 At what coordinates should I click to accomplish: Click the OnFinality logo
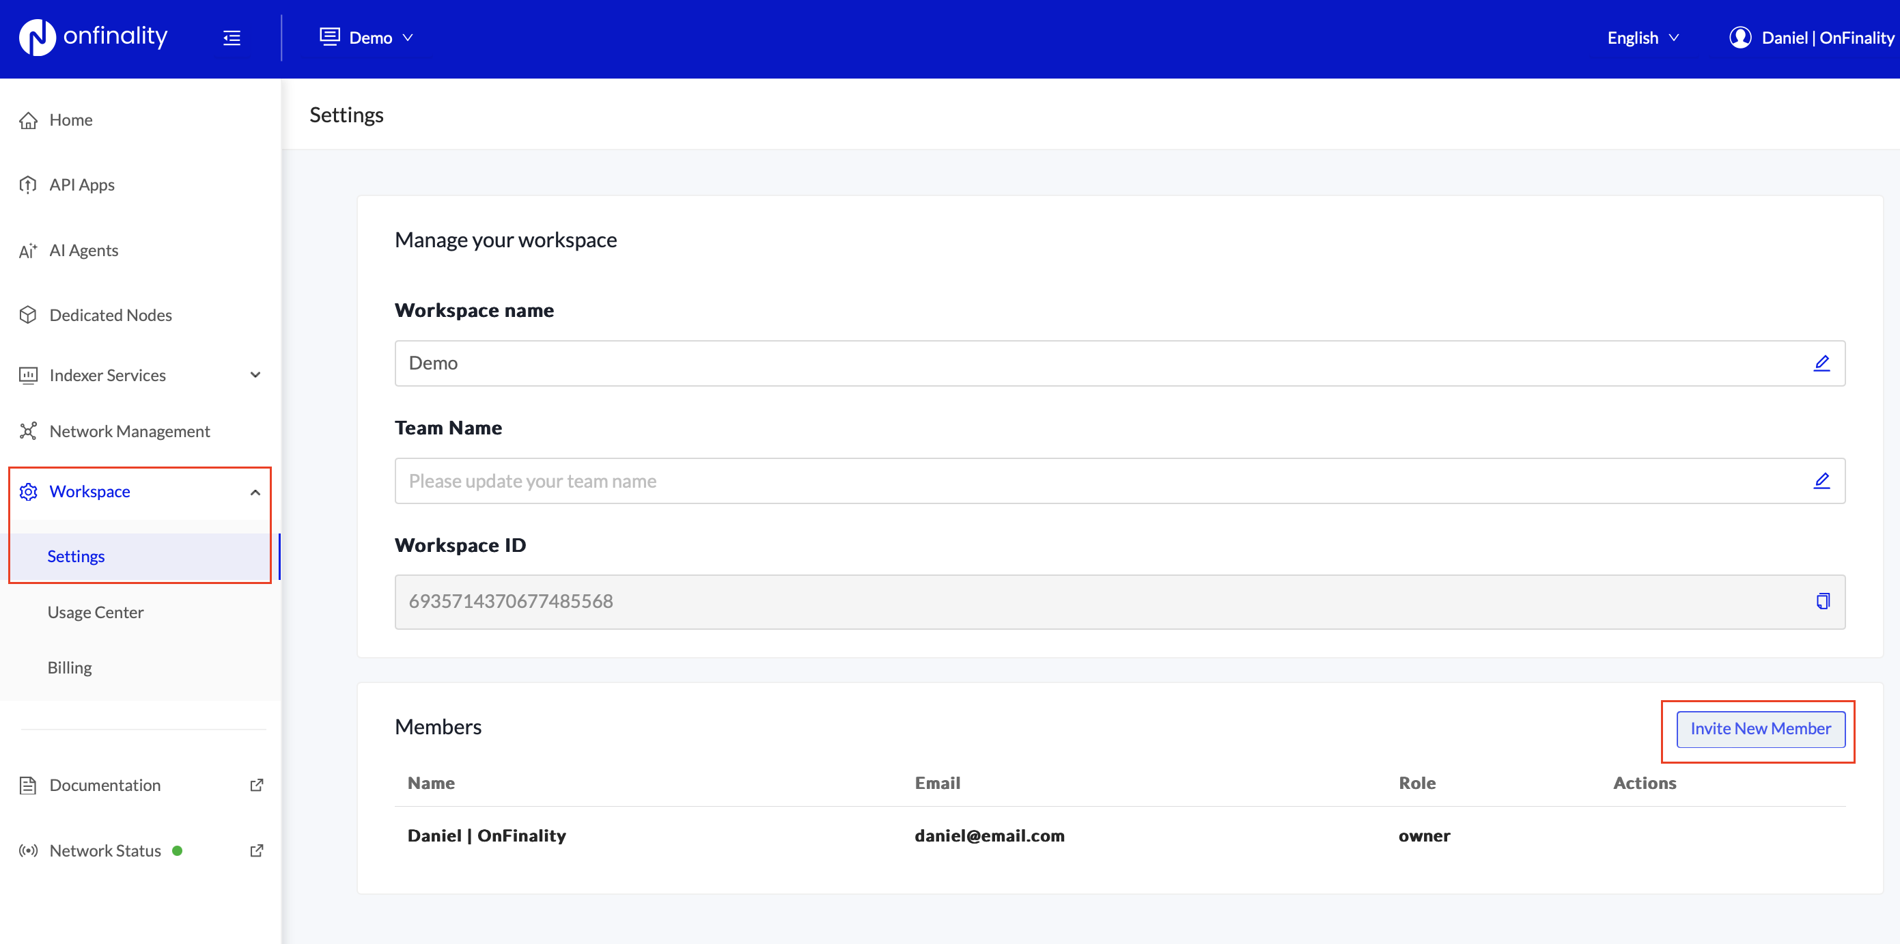click(93, 37)
